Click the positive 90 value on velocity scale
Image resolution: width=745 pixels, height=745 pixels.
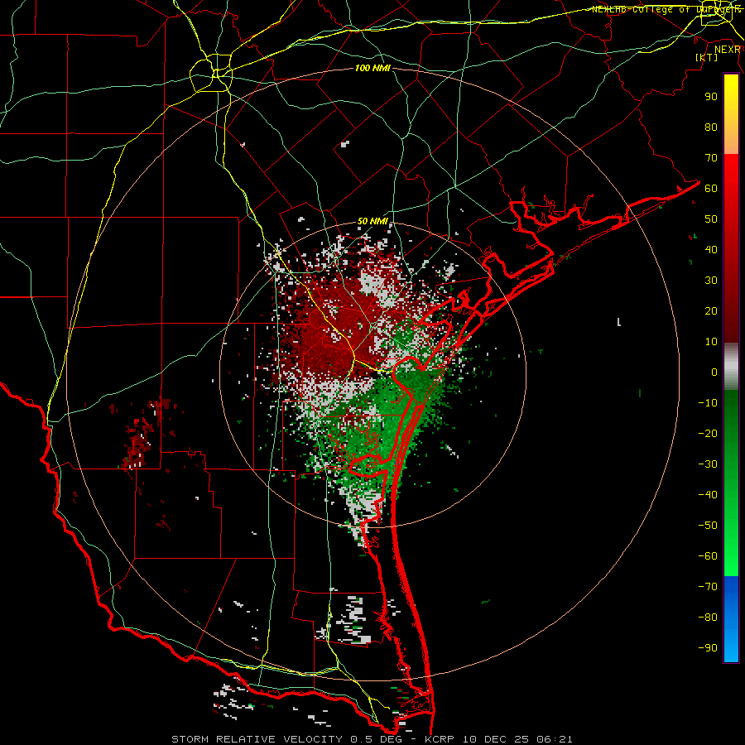711,97
